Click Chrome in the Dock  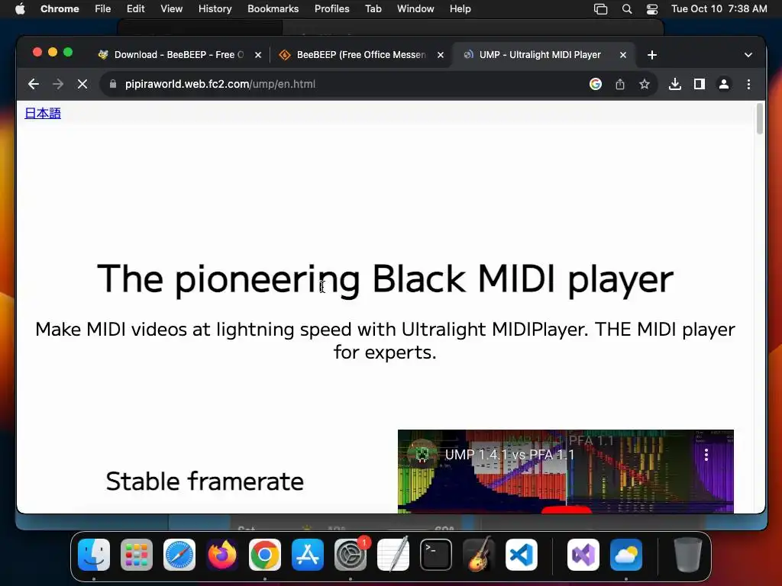click(265, 555)
